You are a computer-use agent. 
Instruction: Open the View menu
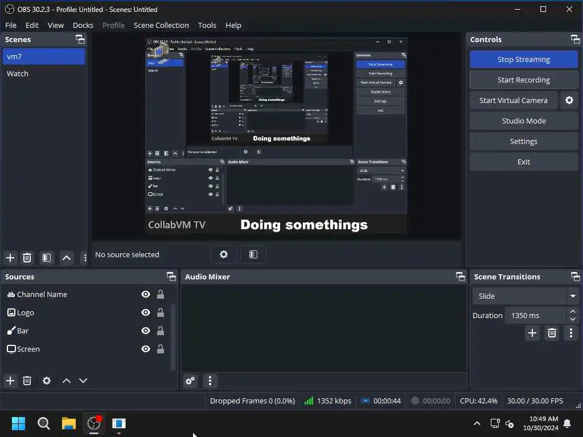[x=56, y=25]
